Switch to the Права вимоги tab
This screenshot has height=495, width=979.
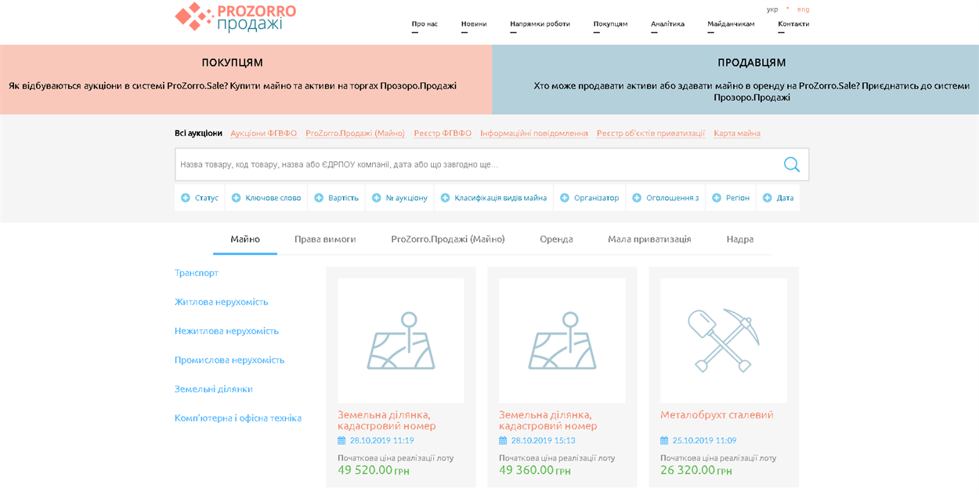pyautogui.click(x=325, y=239)
